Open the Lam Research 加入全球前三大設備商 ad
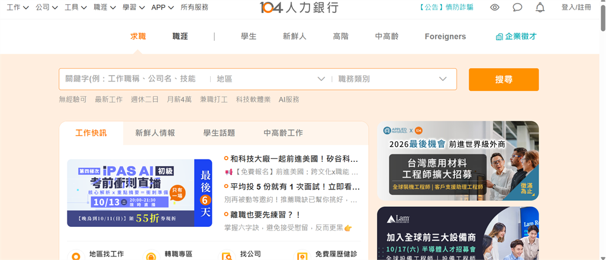Viewport: 606px width, 260px height. tap(458, 233)
